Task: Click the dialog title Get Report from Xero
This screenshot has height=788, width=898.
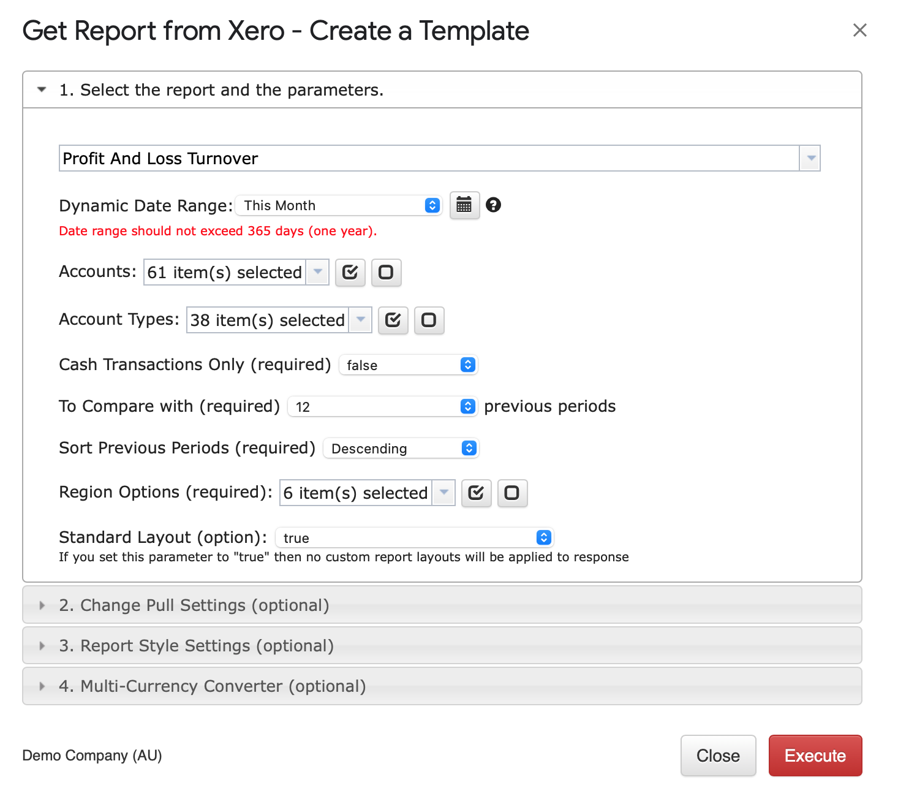Action: [276, 31]
